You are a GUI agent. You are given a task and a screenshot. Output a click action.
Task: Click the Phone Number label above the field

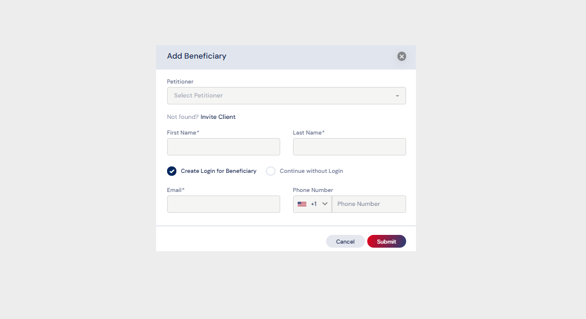point(313,190)
